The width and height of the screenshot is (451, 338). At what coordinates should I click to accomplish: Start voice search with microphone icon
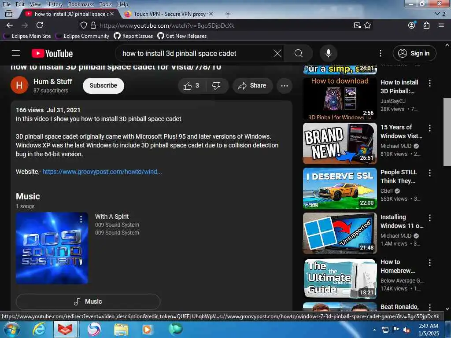click(328, 53)
